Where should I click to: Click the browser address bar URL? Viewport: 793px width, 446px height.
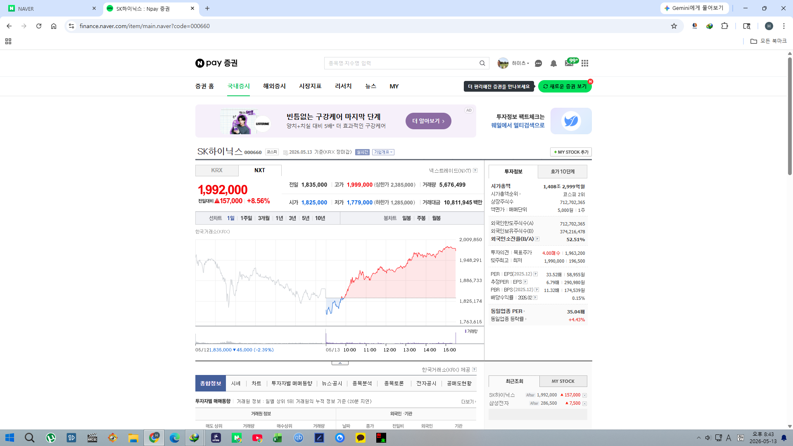click(x=145, y=26)
